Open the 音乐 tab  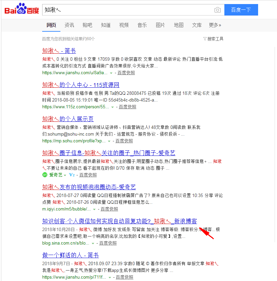pos(142,25)
